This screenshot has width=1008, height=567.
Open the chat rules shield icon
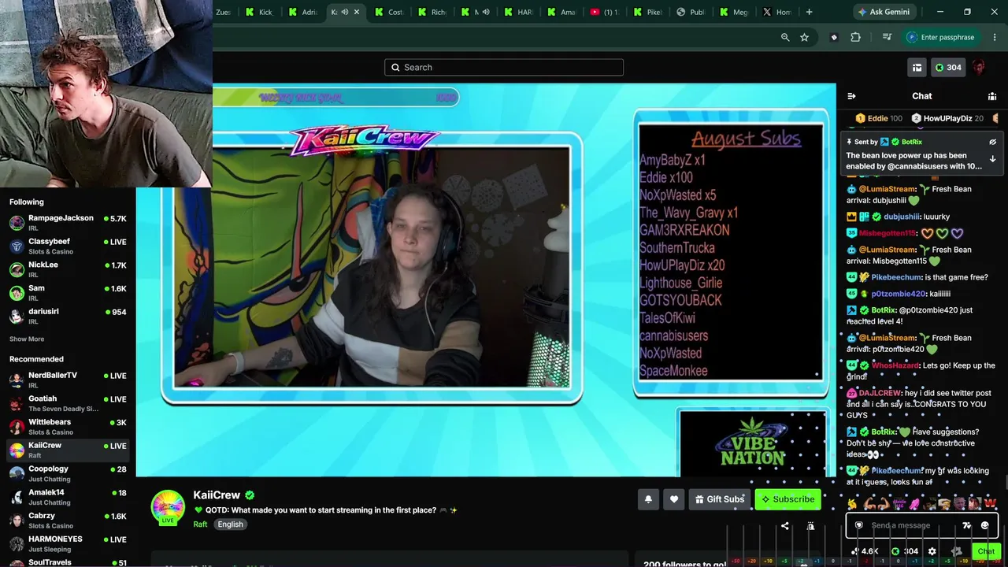(858, 525)
